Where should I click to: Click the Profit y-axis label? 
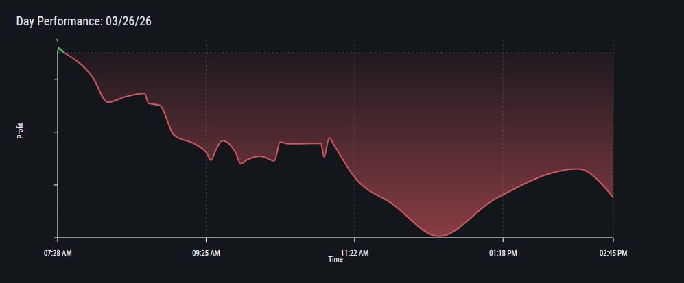coord(20,132)
